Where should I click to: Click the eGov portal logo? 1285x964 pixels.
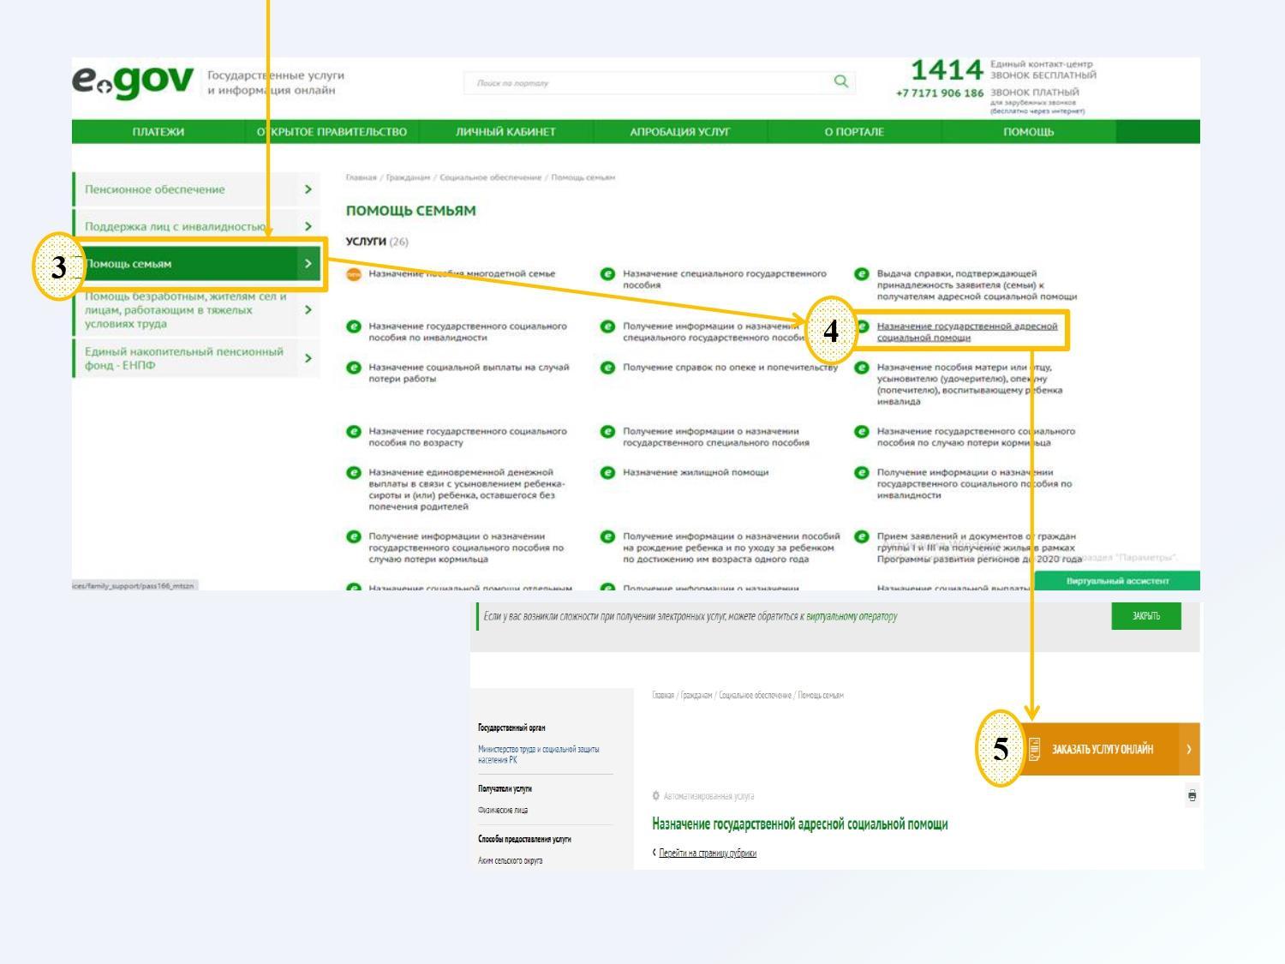click(x=134, y=81)
